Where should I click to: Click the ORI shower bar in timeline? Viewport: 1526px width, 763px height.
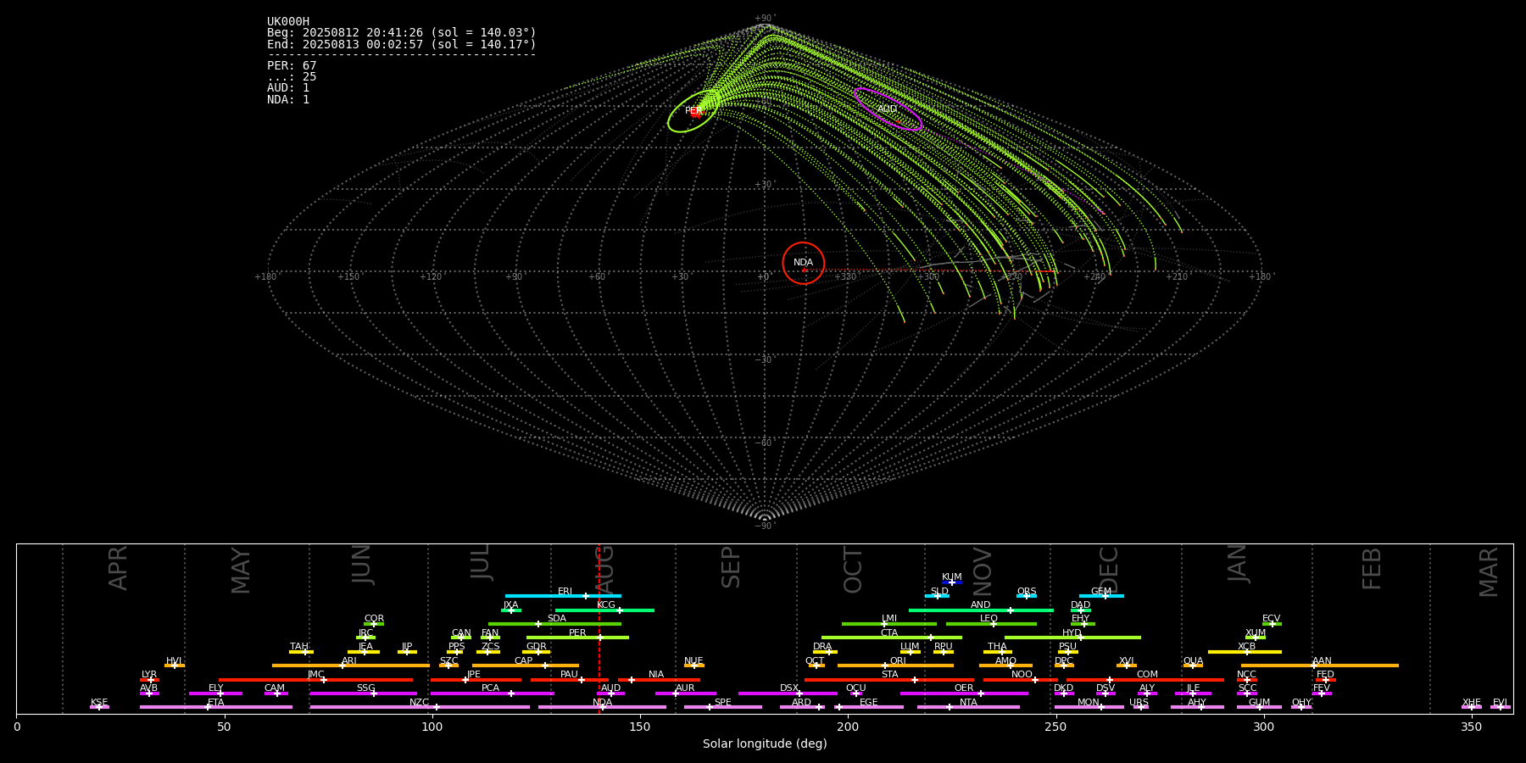895,666
